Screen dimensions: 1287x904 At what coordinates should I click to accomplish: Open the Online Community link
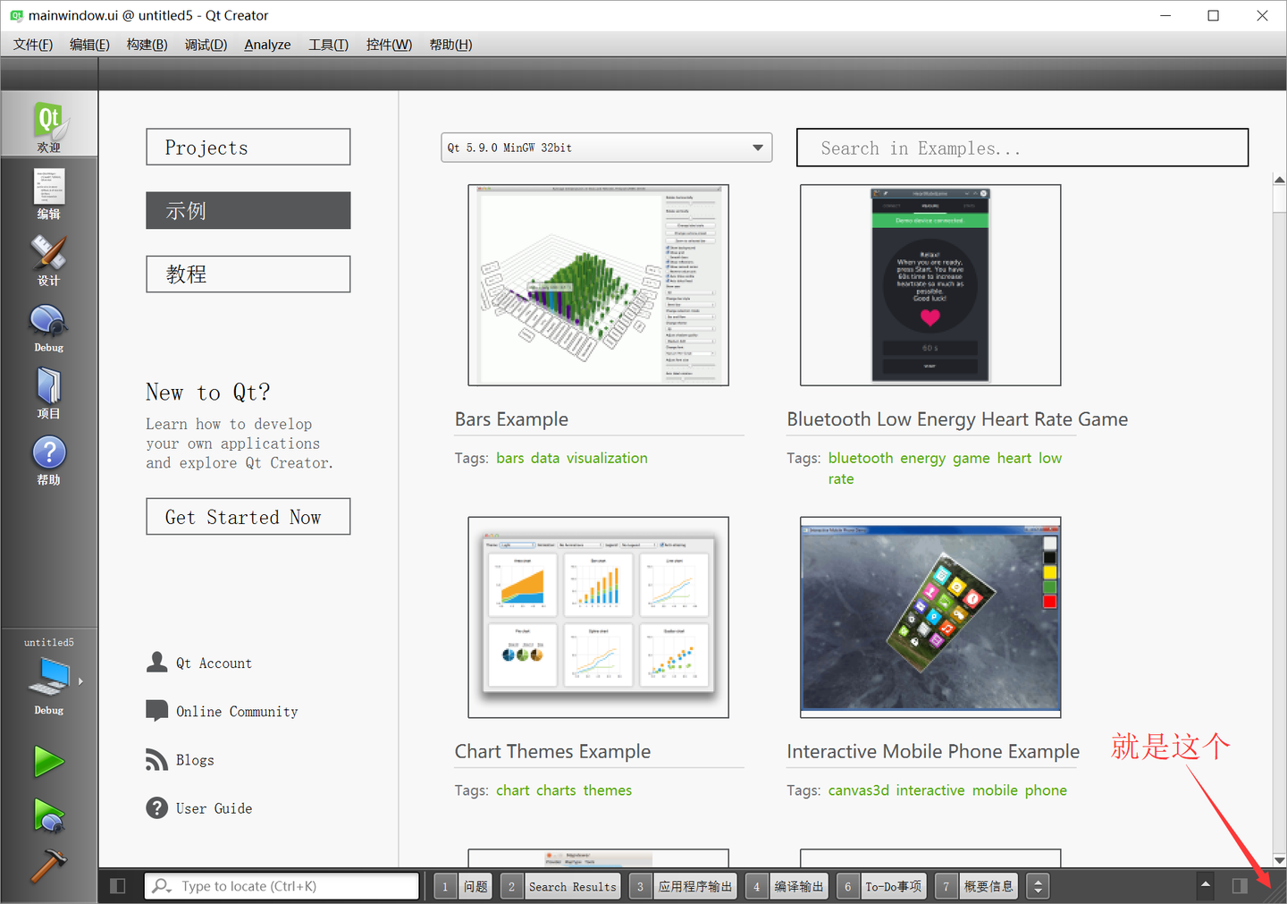237,712
